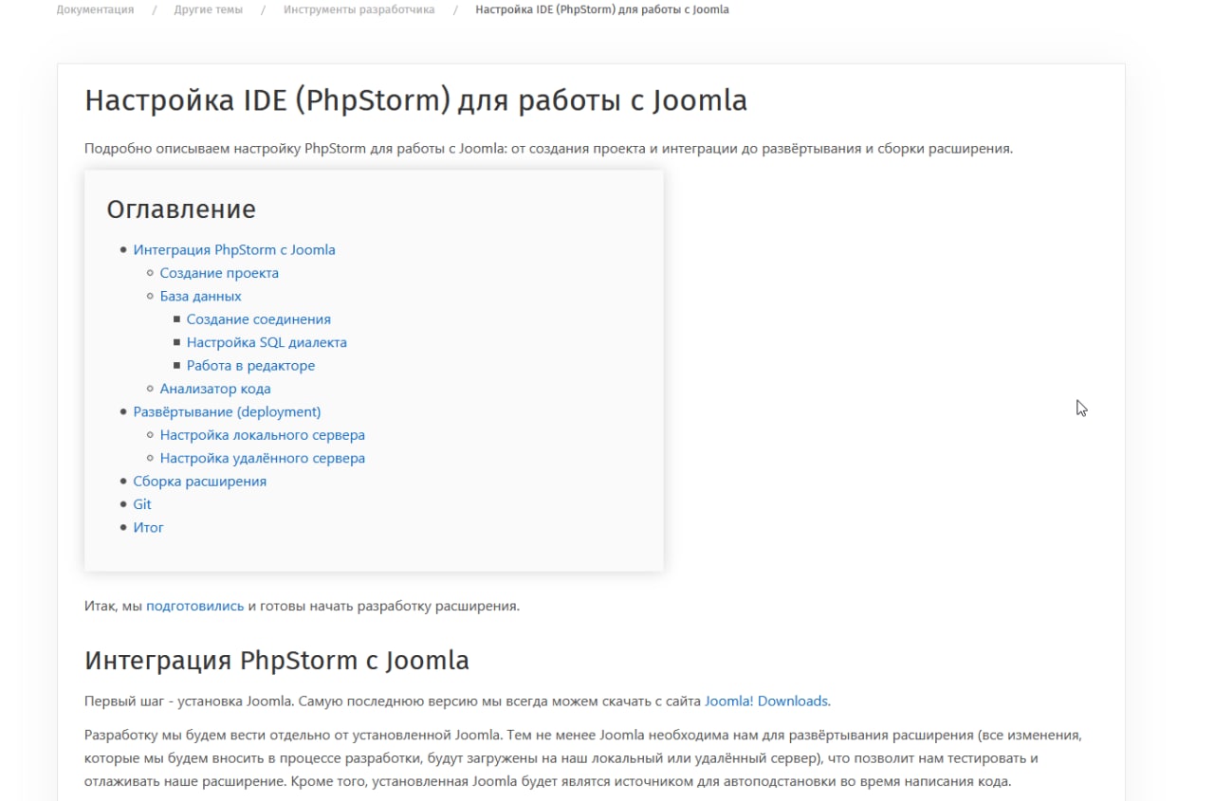Jump to Сборка расширения section
This screenshot has height=801, width=1214.
200,482
